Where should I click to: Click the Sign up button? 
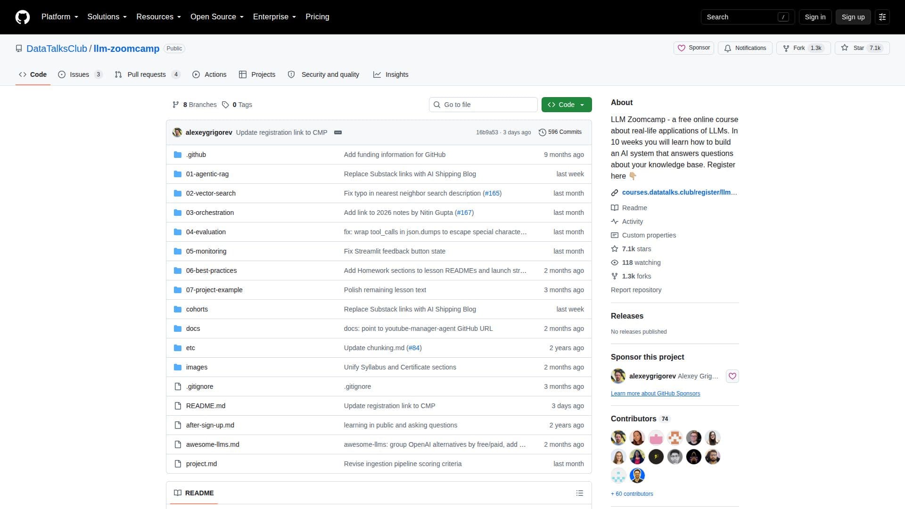853,17
